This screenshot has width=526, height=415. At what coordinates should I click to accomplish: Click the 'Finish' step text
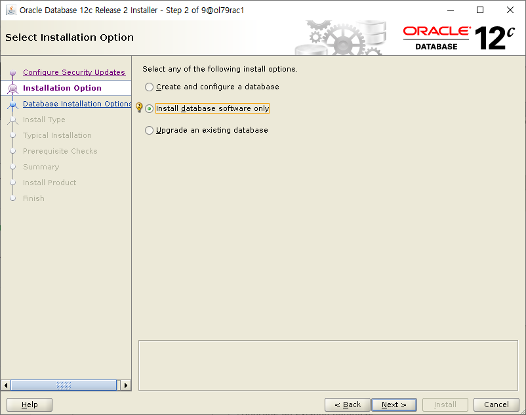[33, 198]
